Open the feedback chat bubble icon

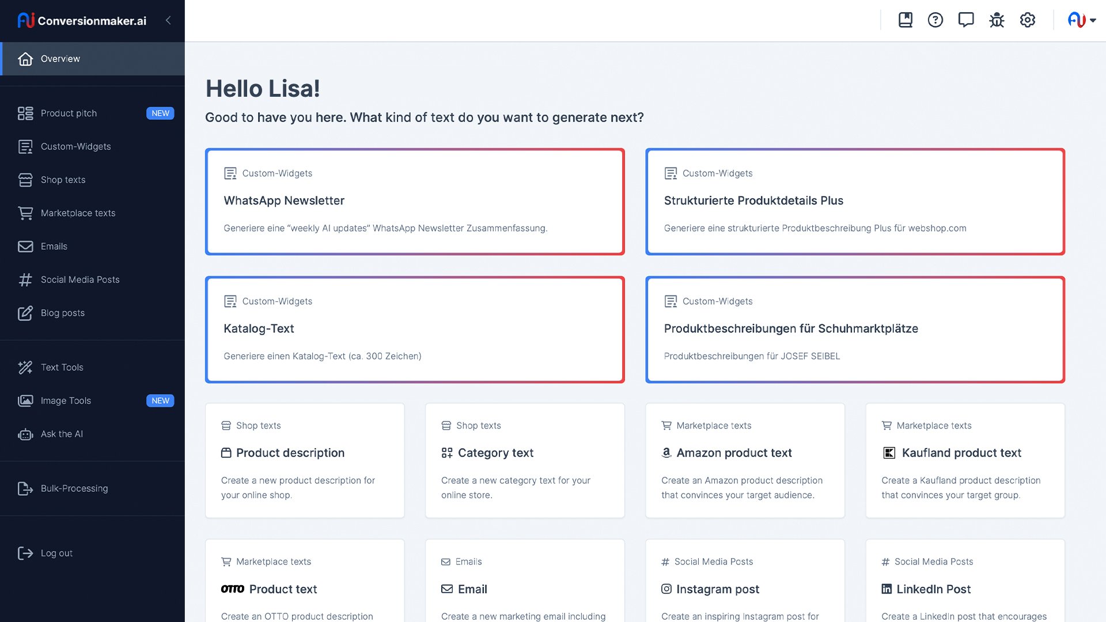[x=966, y=20]
